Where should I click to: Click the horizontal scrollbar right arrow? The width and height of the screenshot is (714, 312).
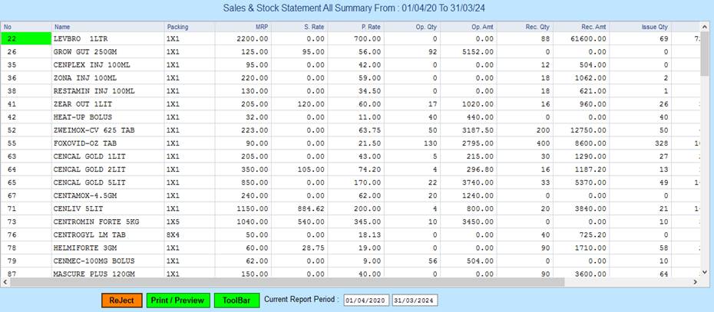click(693, 282)
